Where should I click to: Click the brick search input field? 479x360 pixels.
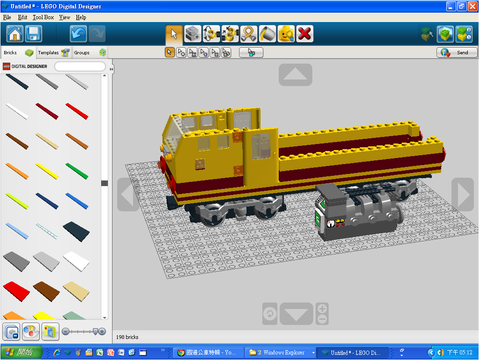[x=80, y=66]
